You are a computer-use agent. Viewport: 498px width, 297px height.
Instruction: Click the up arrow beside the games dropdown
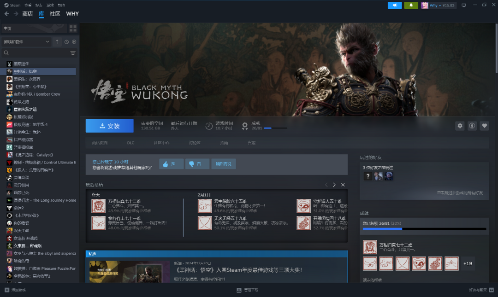click(57, 42)
